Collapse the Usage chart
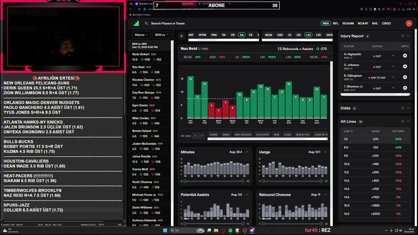 (x=326, y=152)
